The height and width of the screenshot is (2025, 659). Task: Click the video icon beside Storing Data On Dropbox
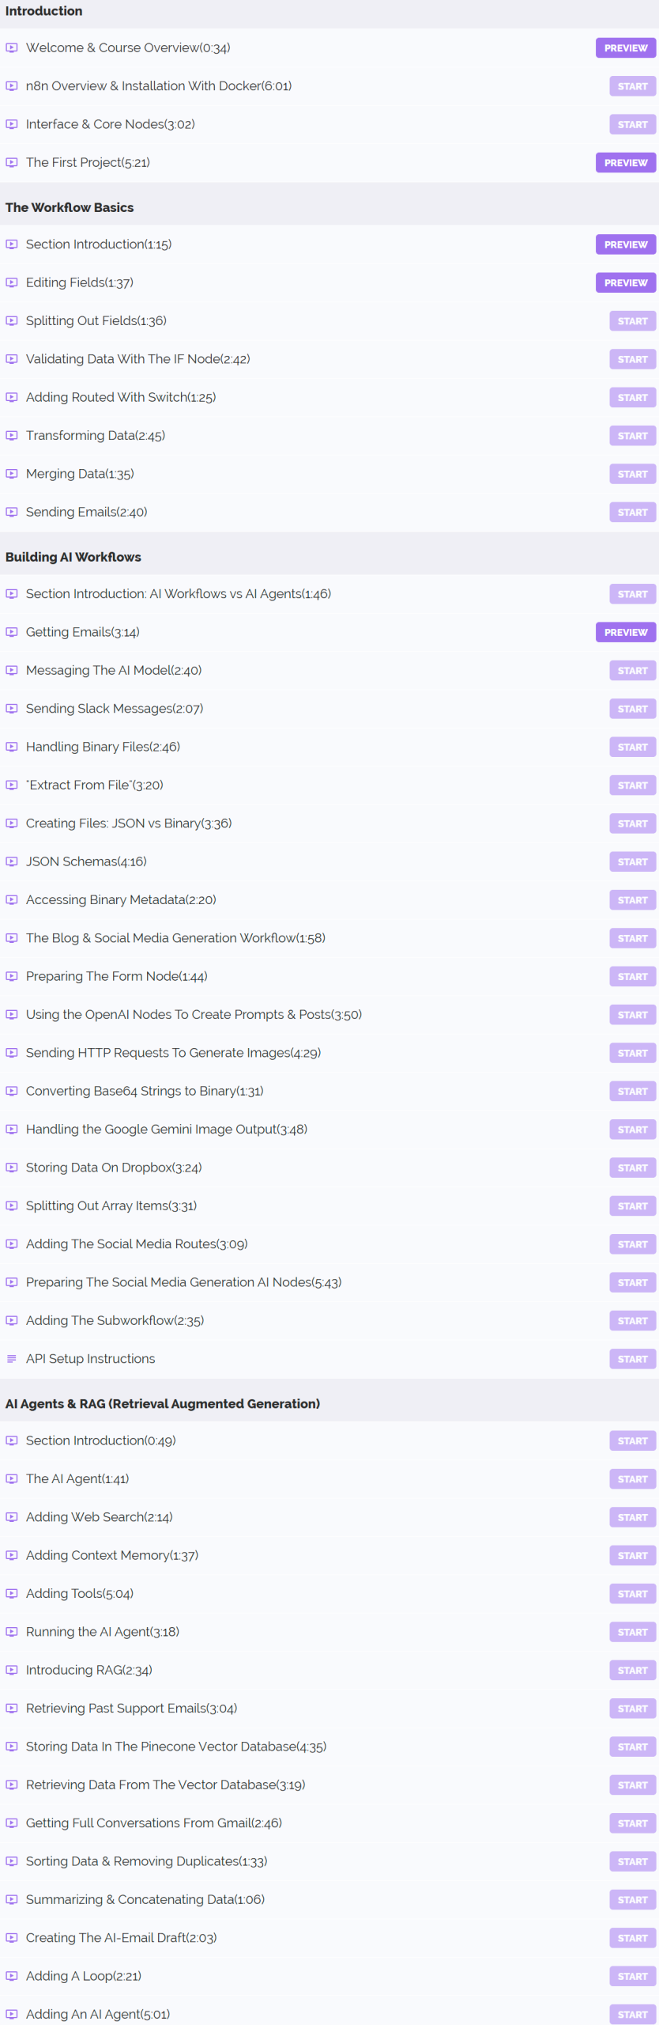[x=12, y=1168]
